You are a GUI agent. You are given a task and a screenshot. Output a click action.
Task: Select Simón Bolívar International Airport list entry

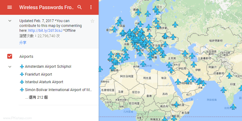tap(58, 90)
